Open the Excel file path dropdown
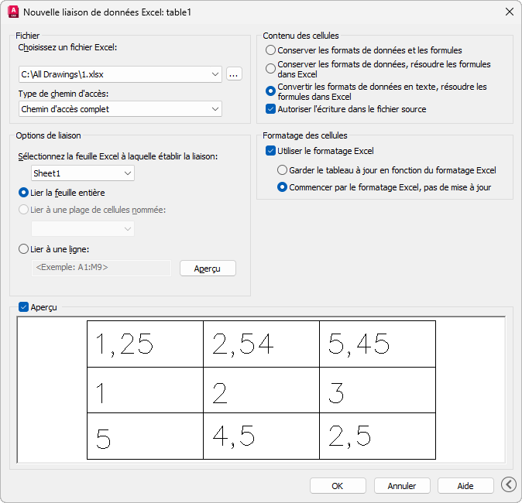The height and width of the screenshot is (503, 522). tap(120, 74)
